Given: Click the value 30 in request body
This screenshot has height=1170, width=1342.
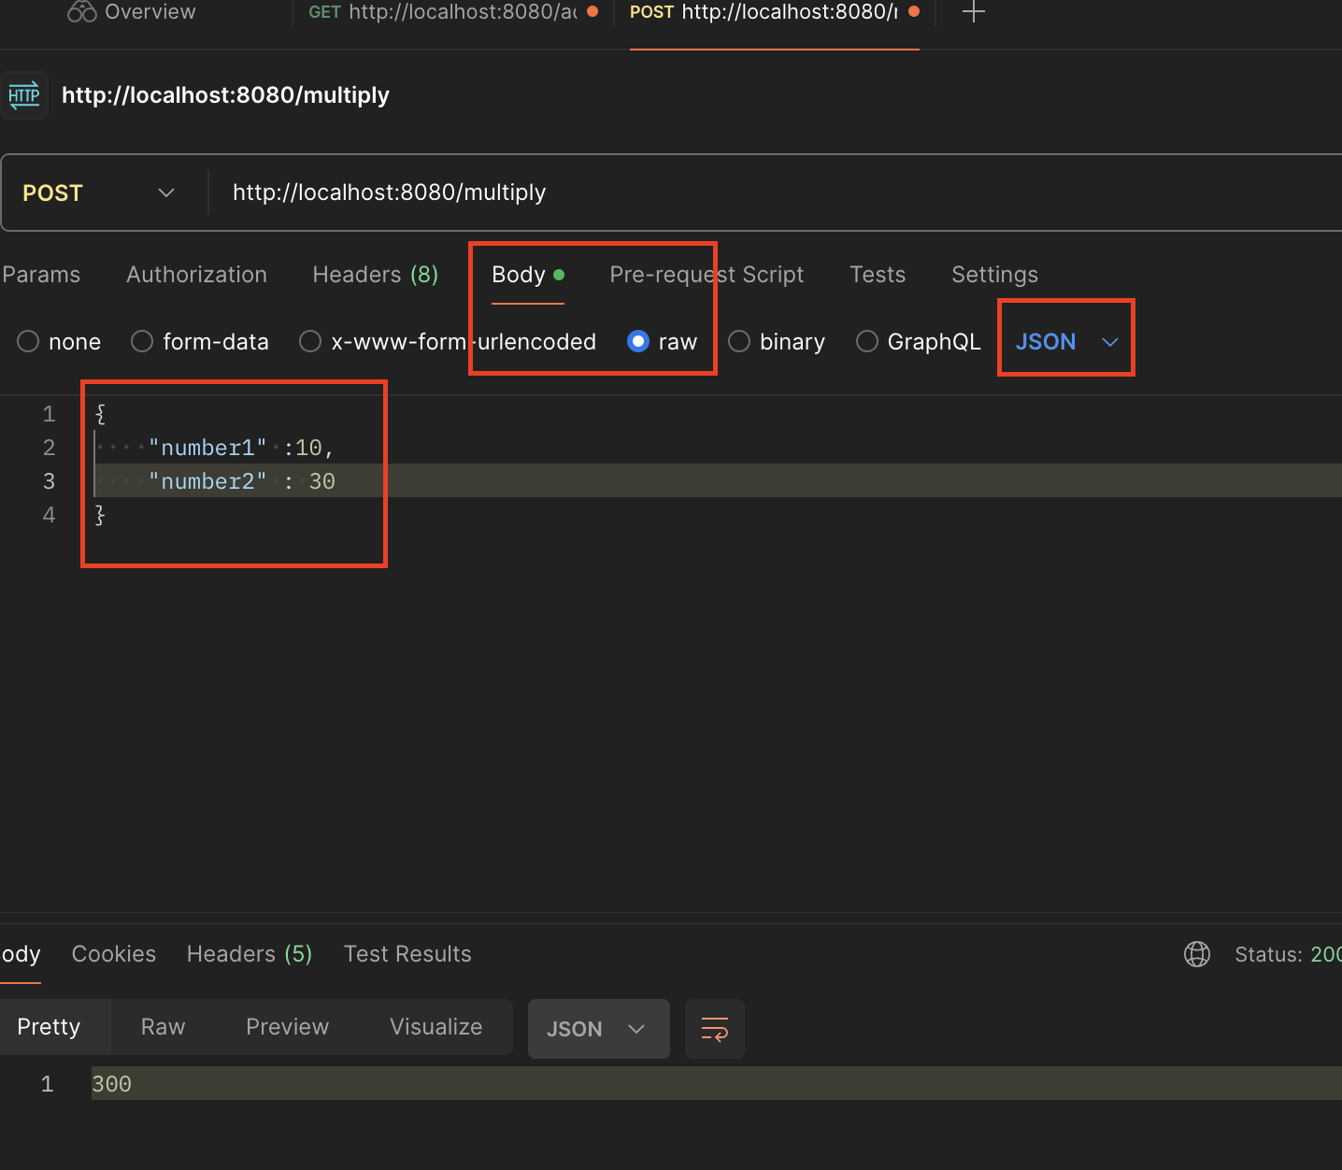Looking at the screenshot, I should point(322,481).
